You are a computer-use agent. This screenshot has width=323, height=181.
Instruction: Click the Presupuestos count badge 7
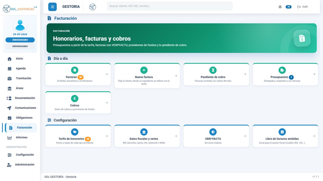point(291,77)
